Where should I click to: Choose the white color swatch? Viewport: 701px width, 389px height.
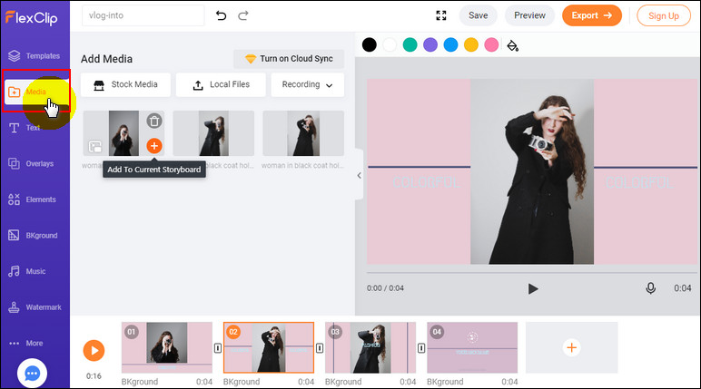click(390, 44)
